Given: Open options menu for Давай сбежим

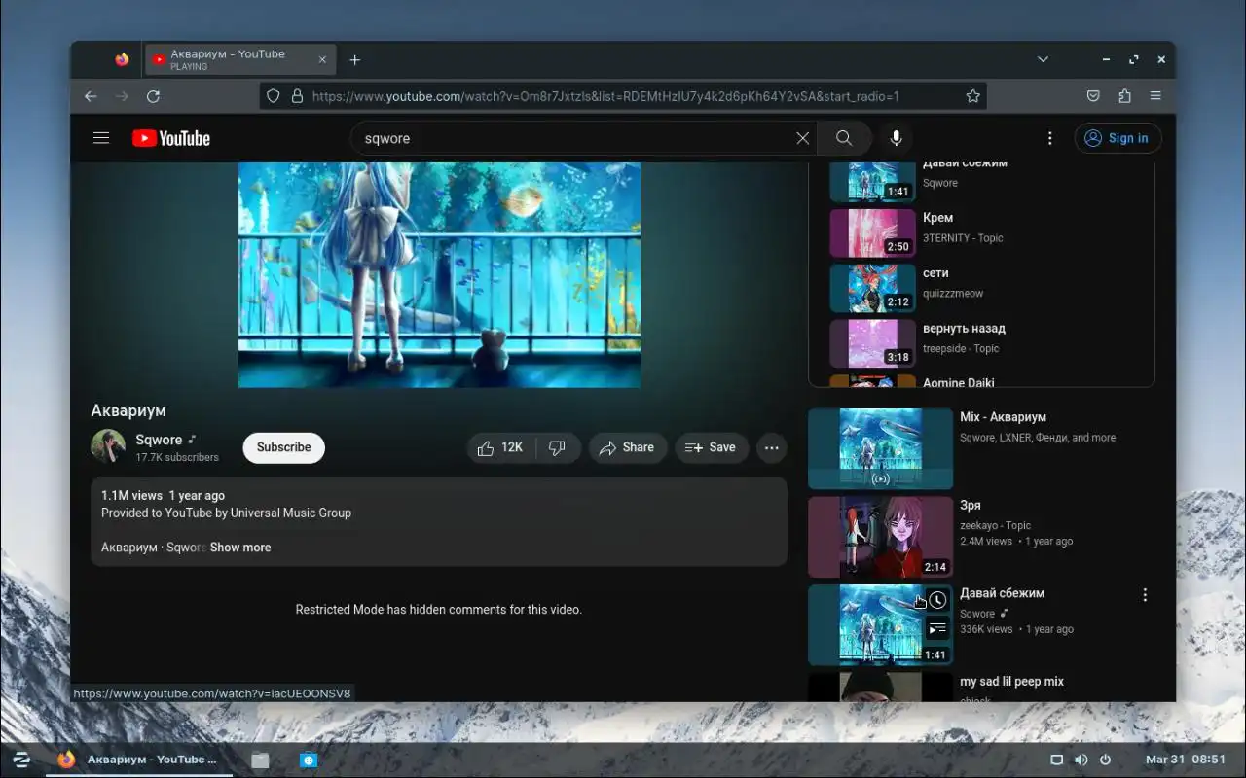Looking at the screenshot, I should click(1145, 594).
